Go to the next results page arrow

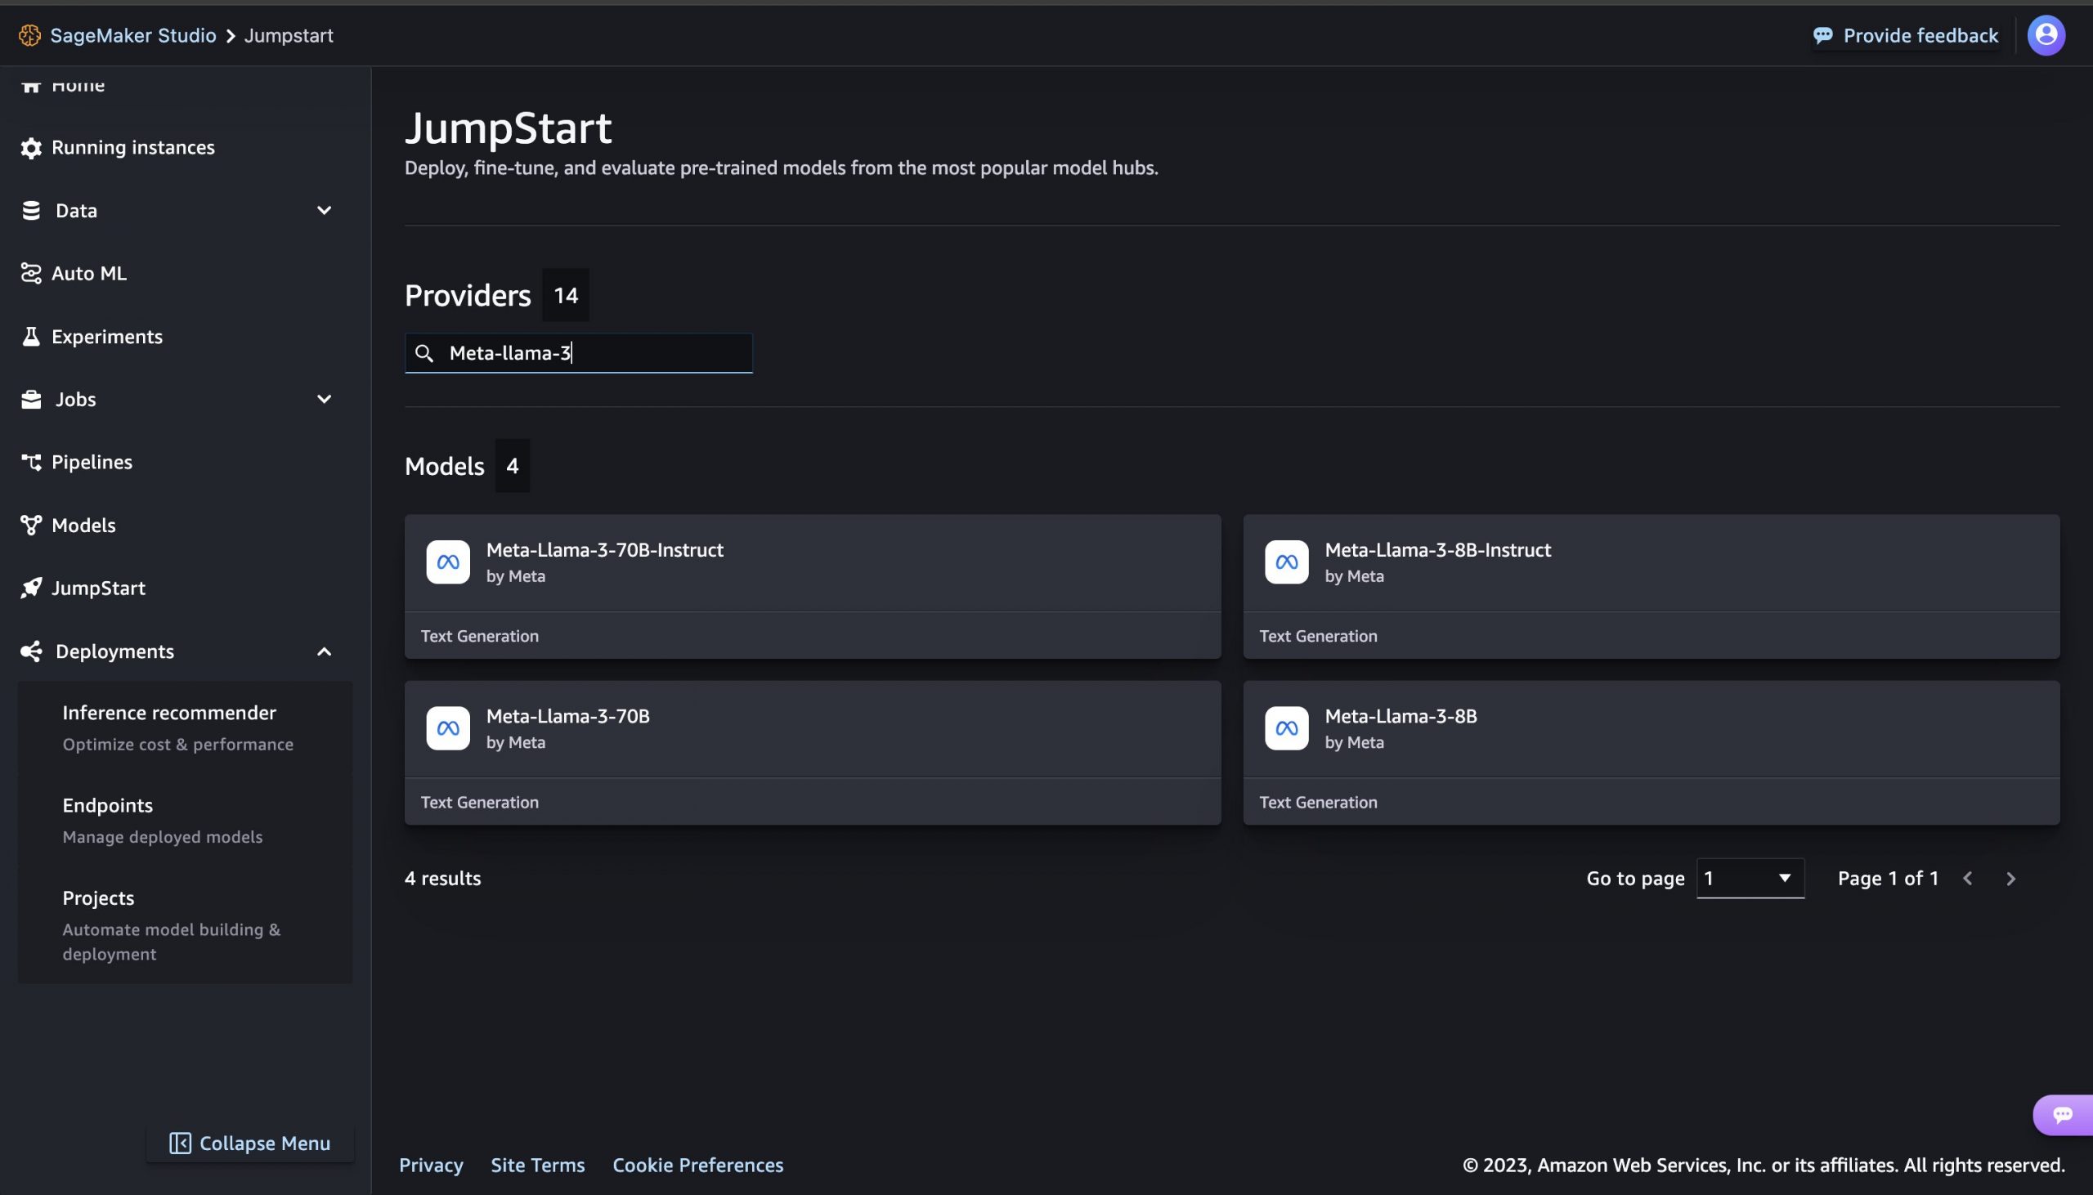(x=2010, y=879)
